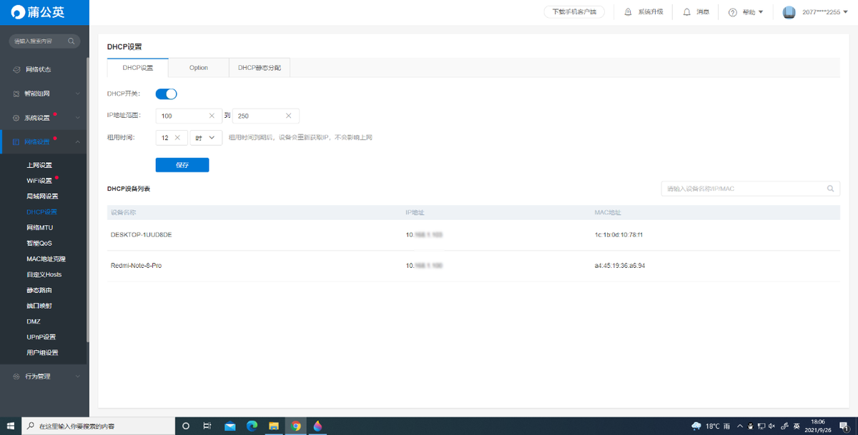Open 智能QoS in sidebar

tap(39, 244)
